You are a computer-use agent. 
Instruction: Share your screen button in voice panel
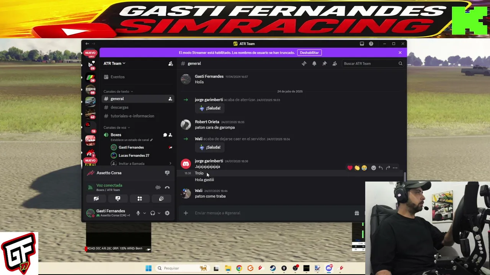(118, 199)
